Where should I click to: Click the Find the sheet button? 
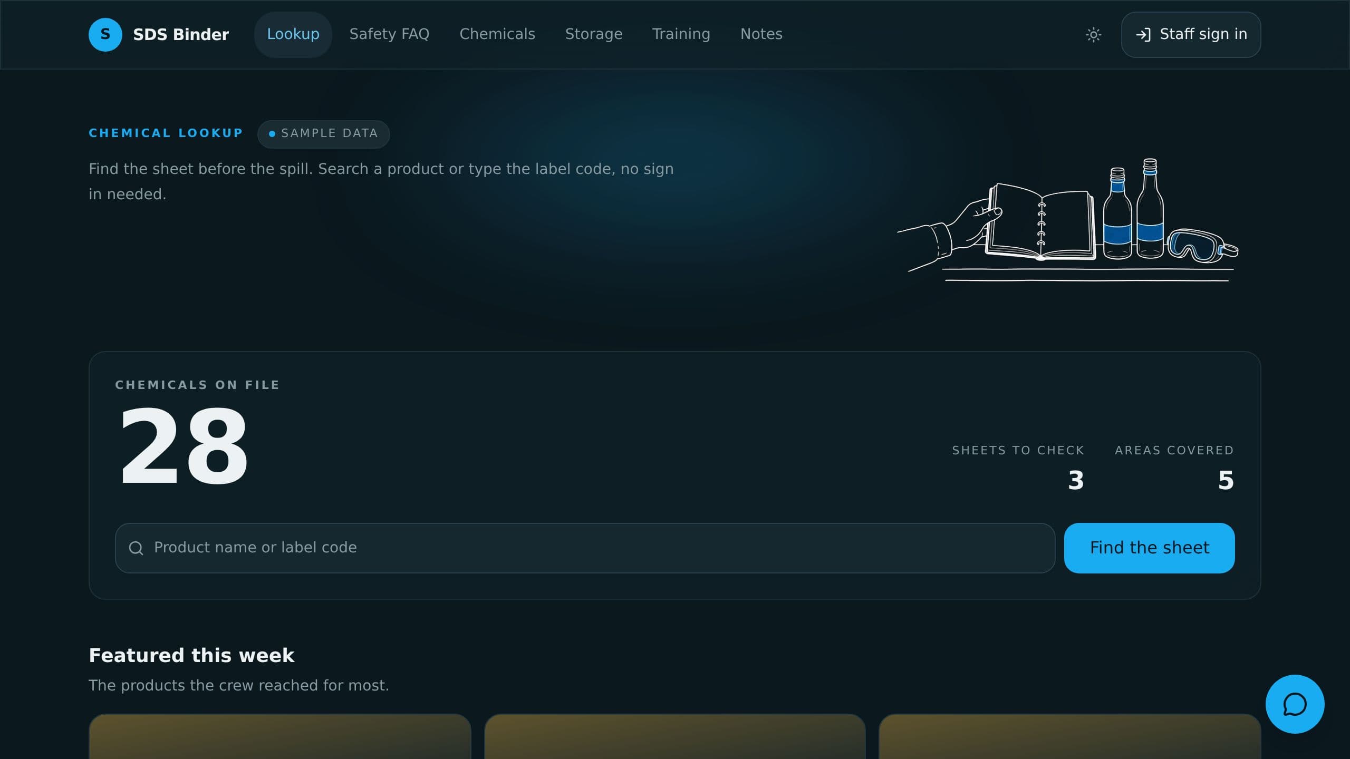(1149, 548)
